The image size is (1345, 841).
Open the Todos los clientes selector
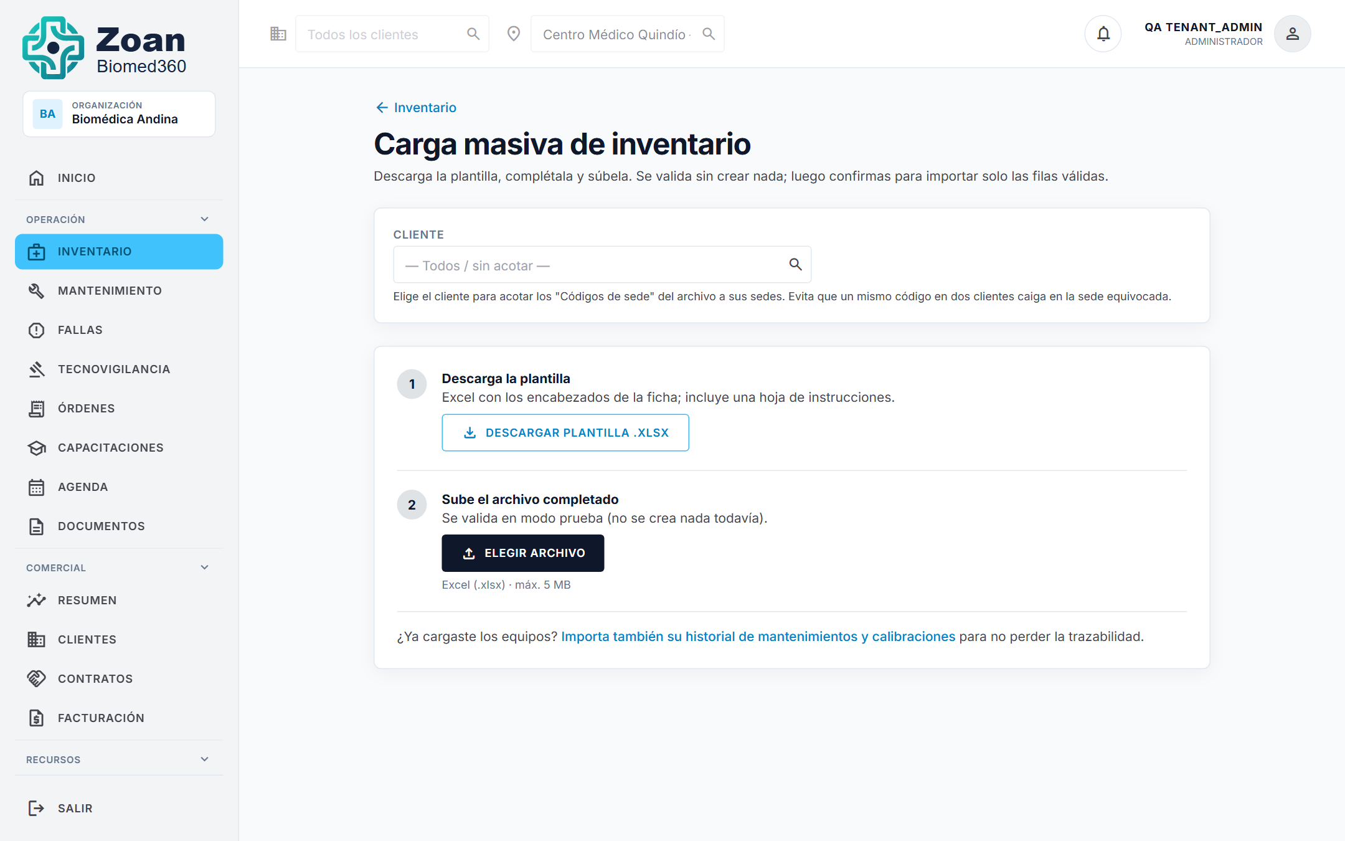(392, 34)
